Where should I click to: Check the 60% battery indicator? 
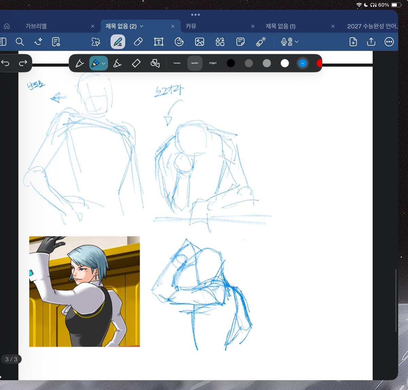(x=390, y=5)
